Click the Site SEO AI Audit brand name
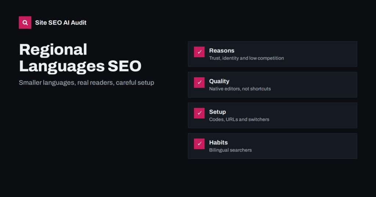 click(61, 23)
